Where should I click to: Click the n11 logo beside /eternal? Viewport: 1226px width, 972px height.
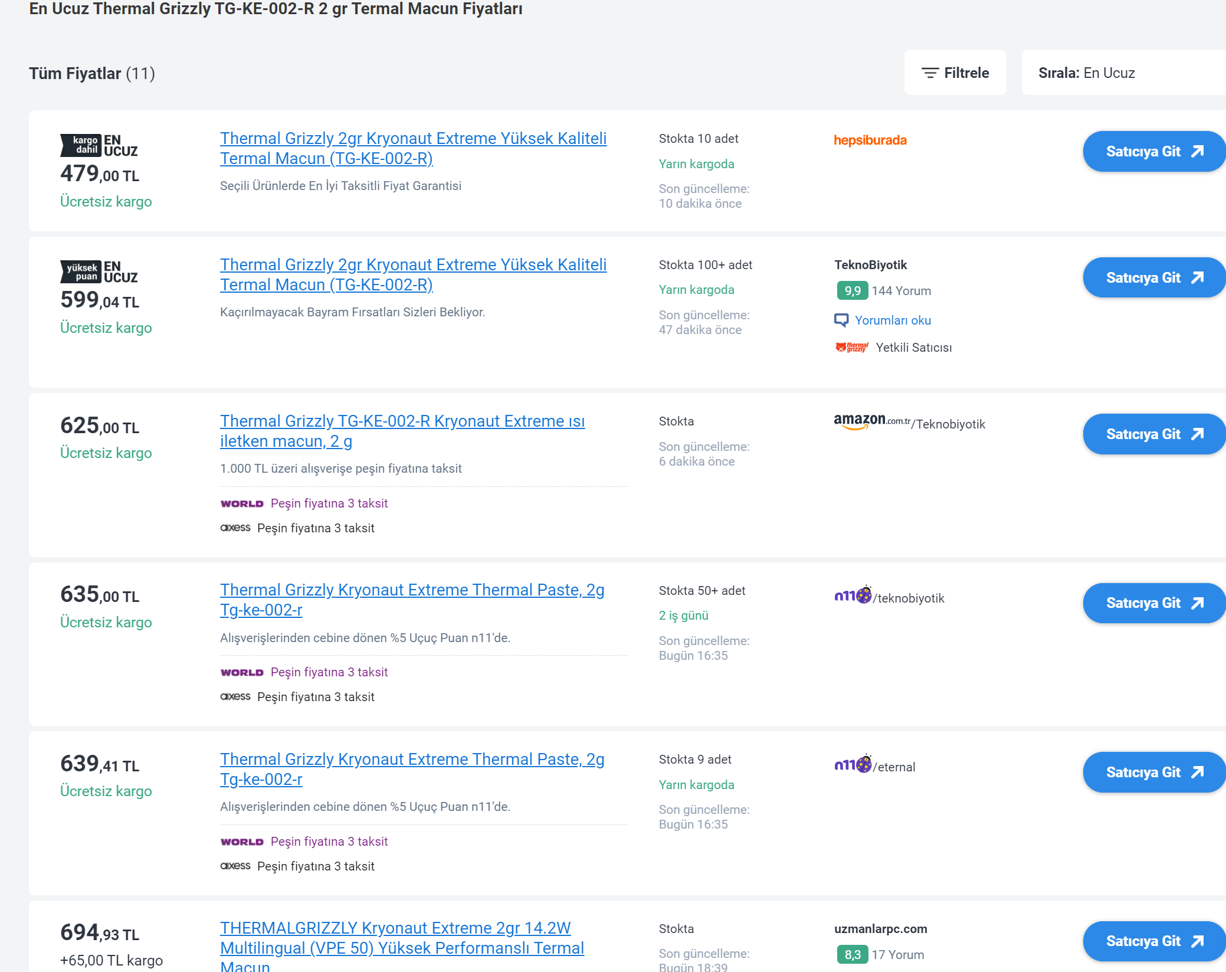(x=853, y=765)
